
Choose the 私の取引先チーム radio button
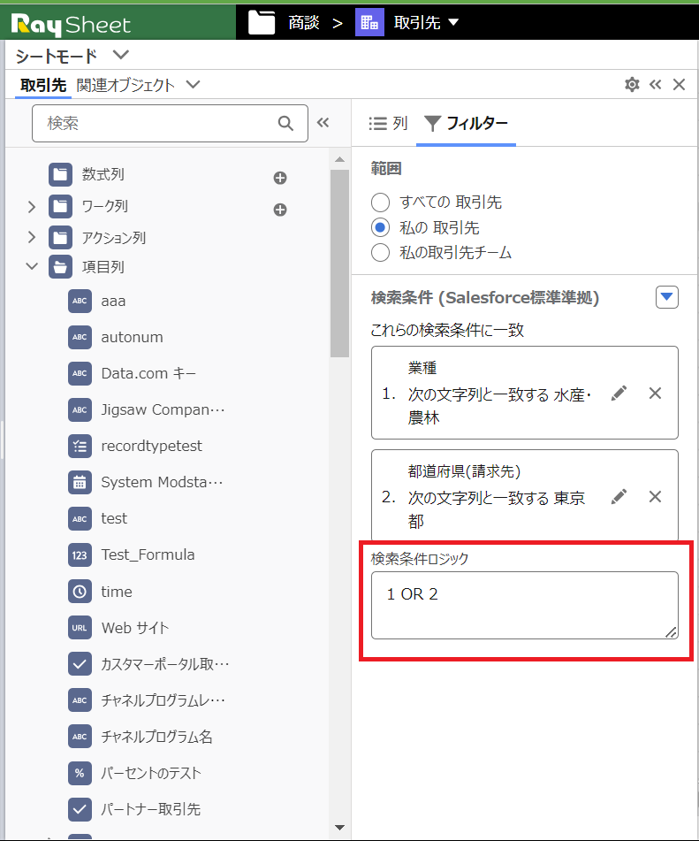pyautogui.click(x=380, y=252)
